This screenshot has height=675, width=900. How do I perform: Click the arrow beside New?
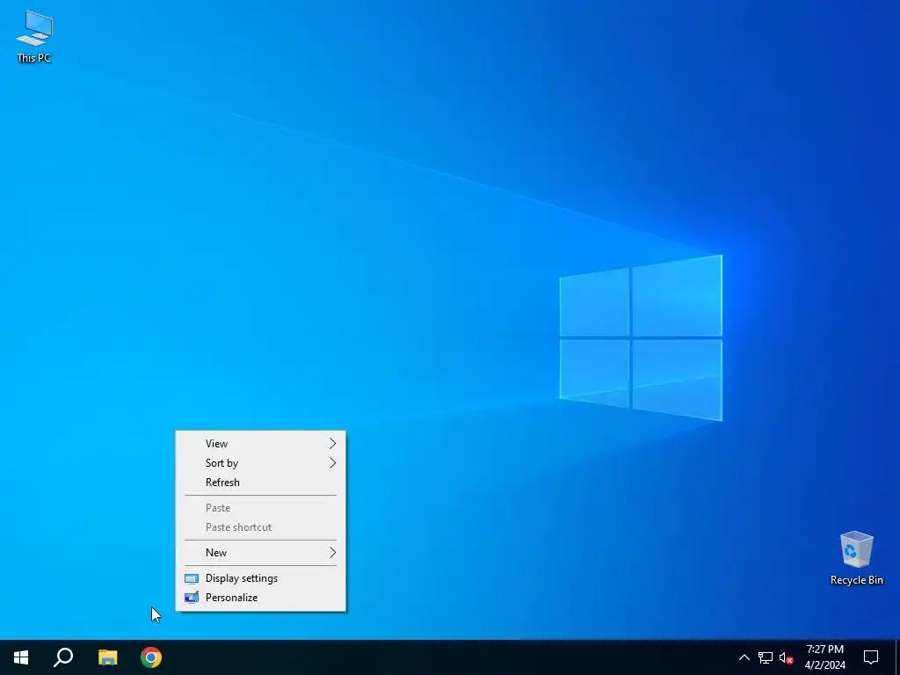click(332, 553)
